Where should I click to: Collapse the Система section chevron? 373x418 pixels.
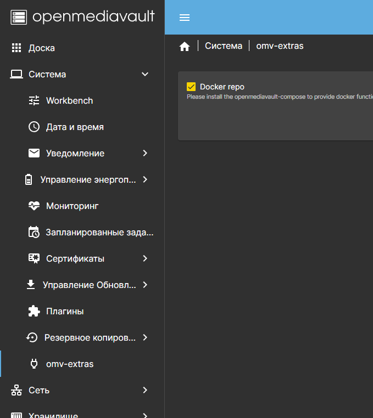[145, 75]
